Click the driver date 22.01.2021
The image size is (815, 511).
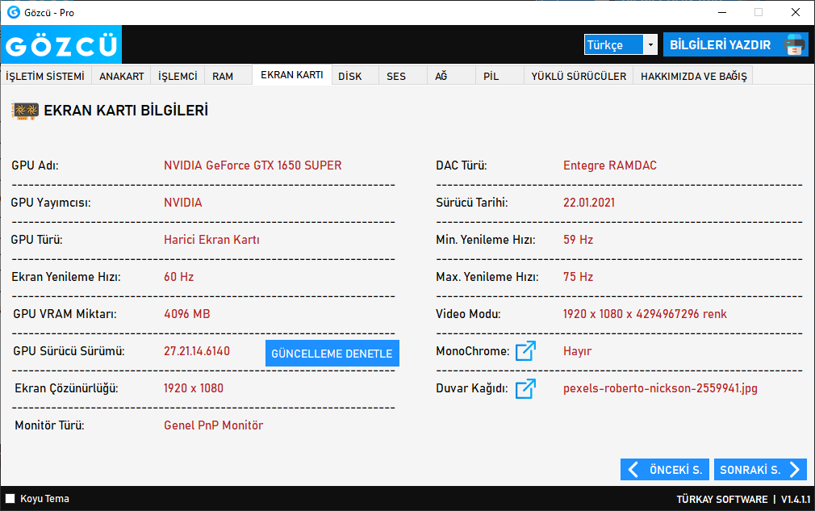click(x=589, y=202)
